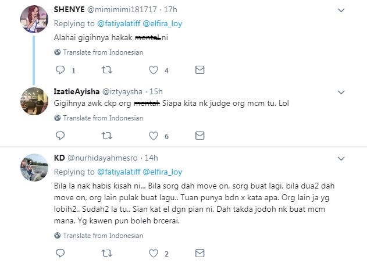Retweet KD's tweet
Viewport: 367px width, 263px height.
pos(106,254)
